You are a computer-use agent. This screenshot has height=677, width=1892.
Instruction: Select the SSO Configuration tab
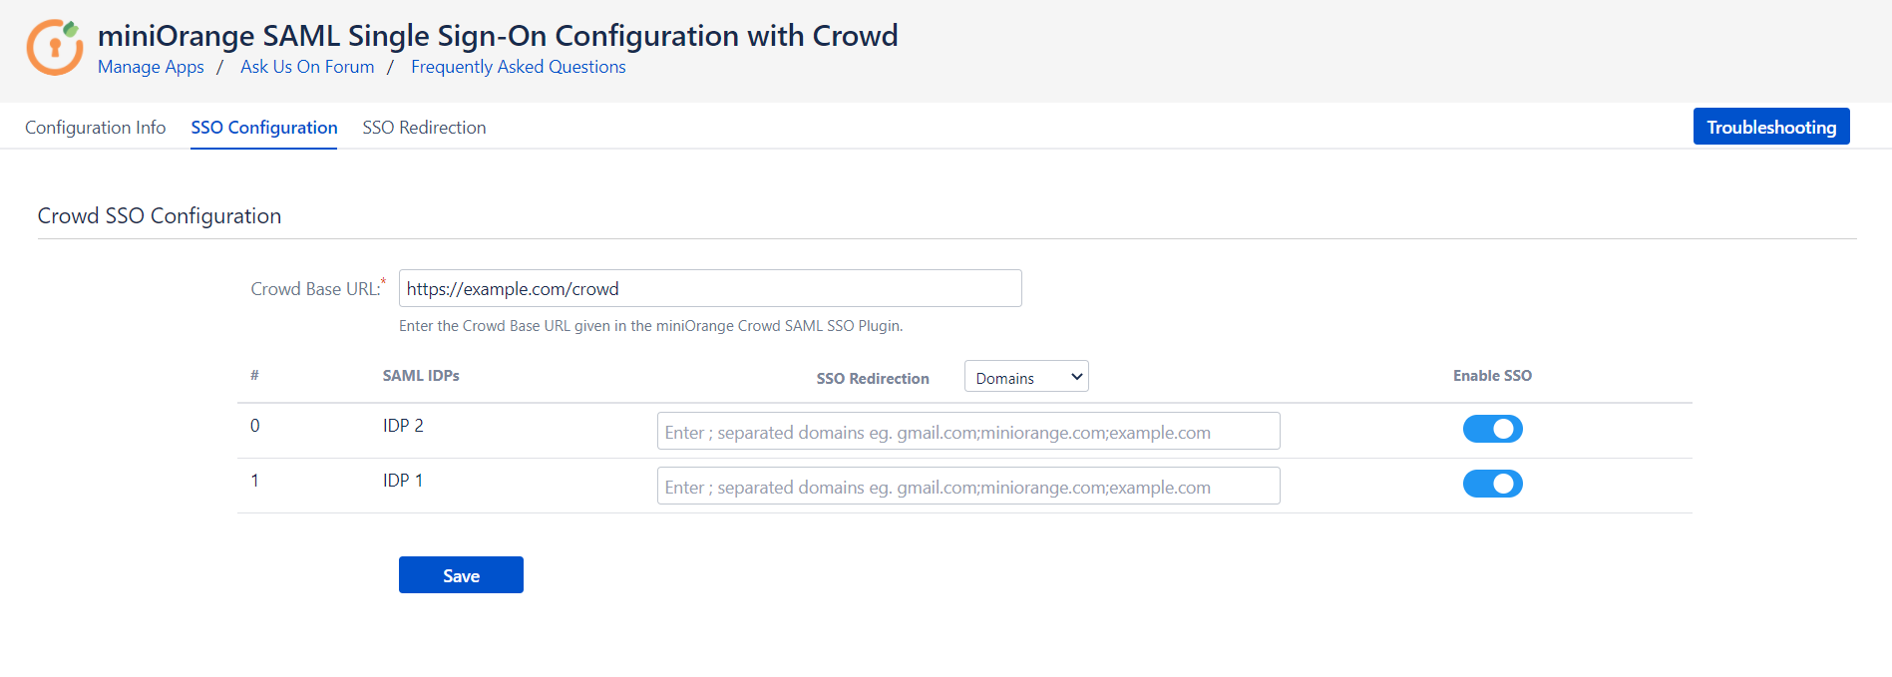264,128
